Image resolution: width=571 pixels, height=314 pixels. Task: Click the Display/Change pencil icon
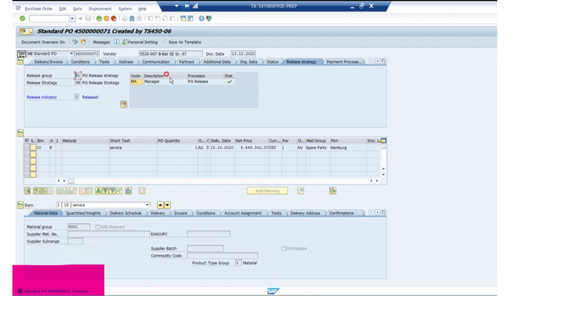[x=75, y=42]
